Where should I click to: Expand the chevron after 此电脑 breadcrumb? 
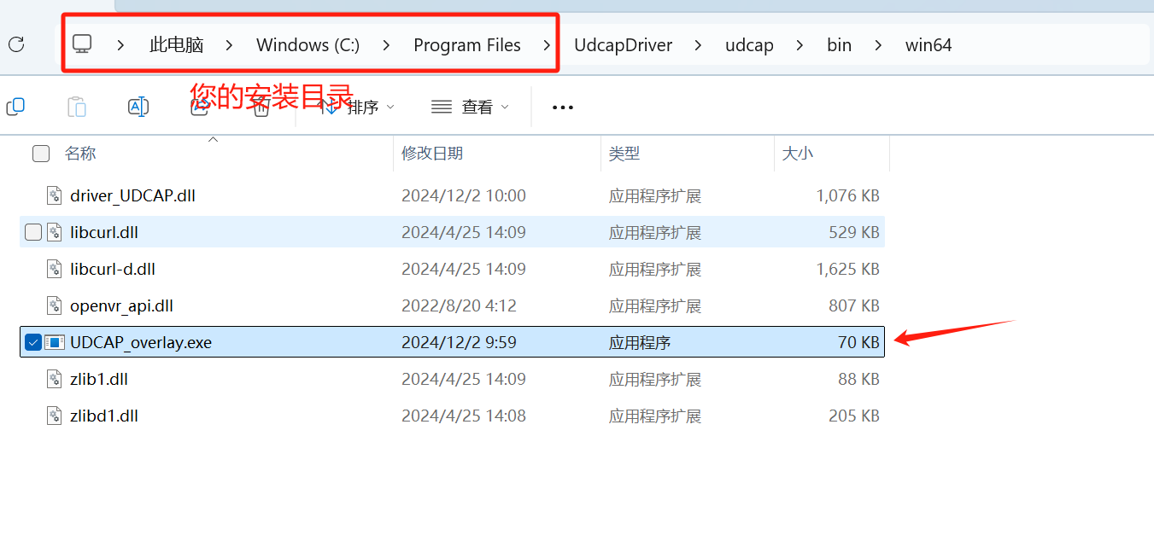click(x=229, y=45)
